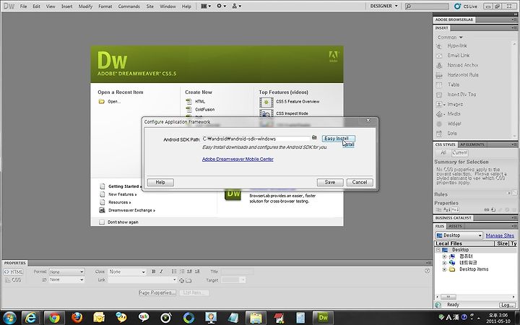This screenshot has width=520, height=325.
Task: Open the ID dropdown in Properties
Action: point(66,280)
